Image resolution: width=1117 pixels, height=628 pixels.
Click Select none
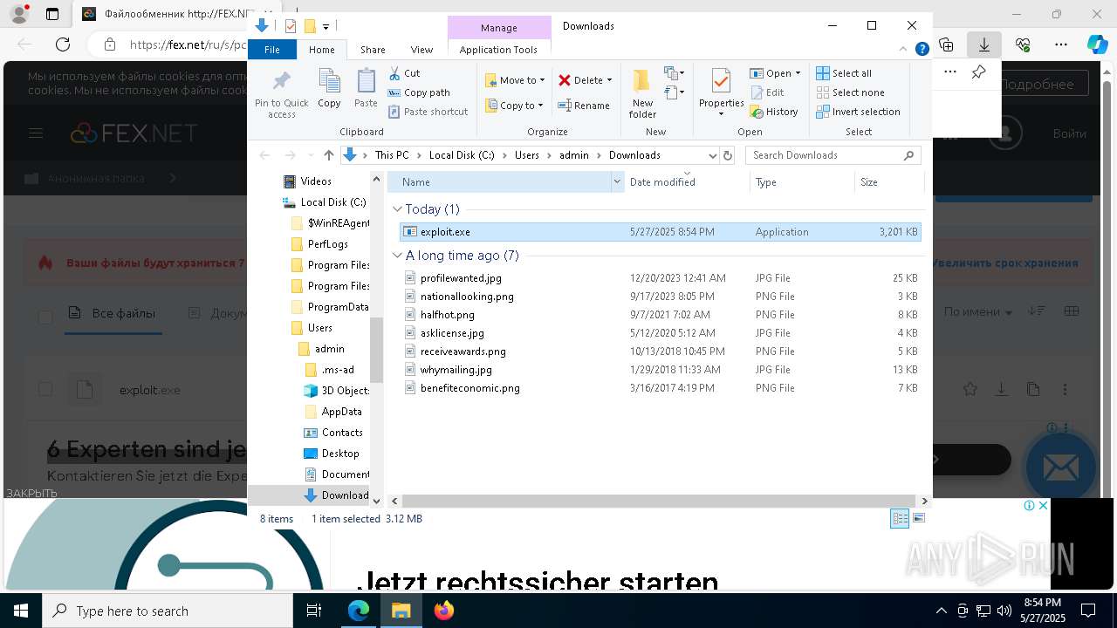click(x=851, y=92)
